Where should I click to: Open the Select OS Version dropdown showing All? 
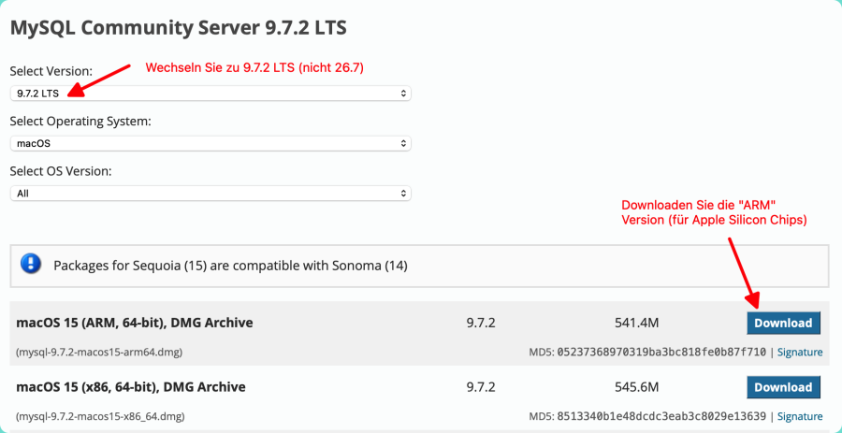click(210, 194)
